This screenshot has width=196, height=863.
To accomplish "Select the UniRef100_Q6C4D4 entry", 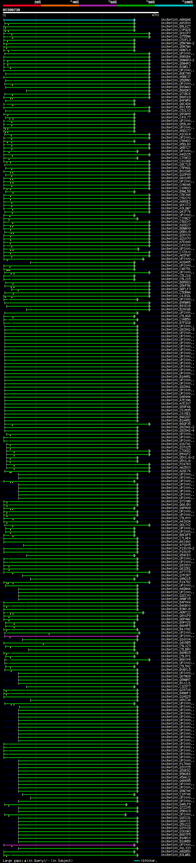I will (x=176, y=104).
